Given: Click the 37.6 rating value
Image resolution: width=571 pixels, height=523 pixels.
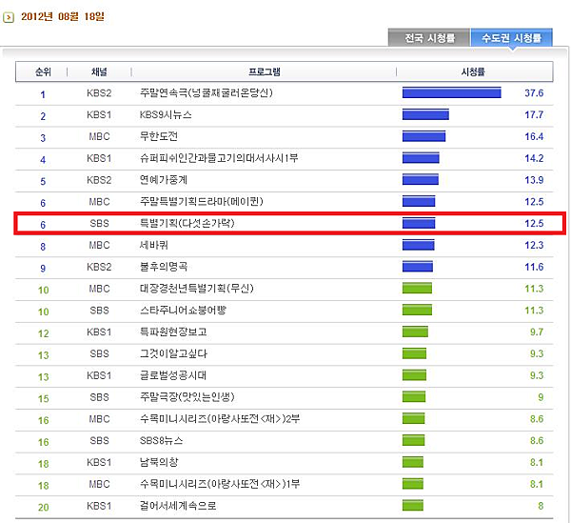Looking at the screenshot, I should click(x=534, y=93).
